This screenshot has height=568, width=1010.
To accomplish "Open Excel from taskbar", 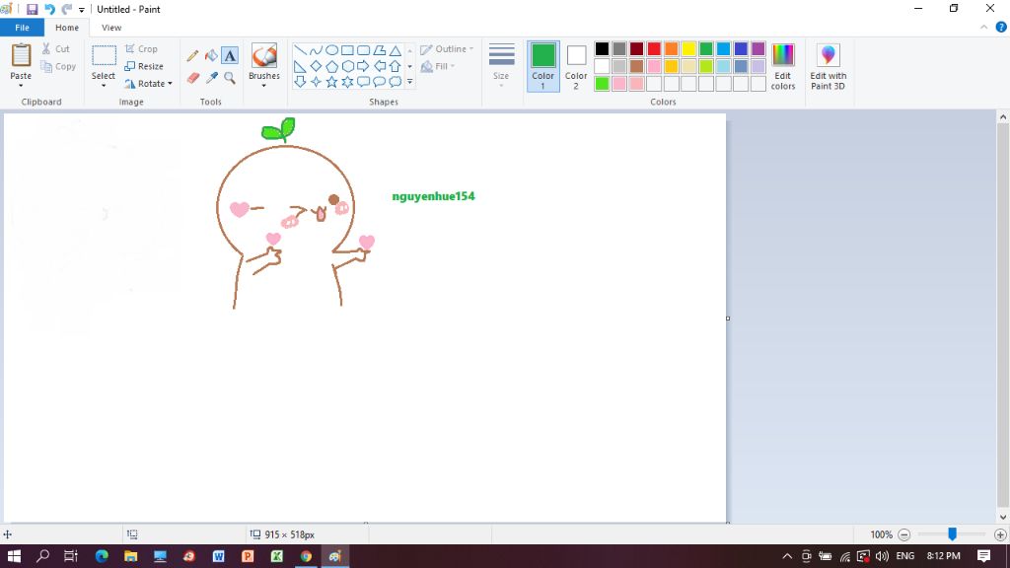I will pyautogui.click(x=277, y=556).
